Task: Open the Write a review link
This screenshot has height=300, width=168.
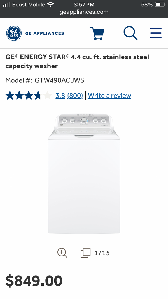Action: point(109,95)
